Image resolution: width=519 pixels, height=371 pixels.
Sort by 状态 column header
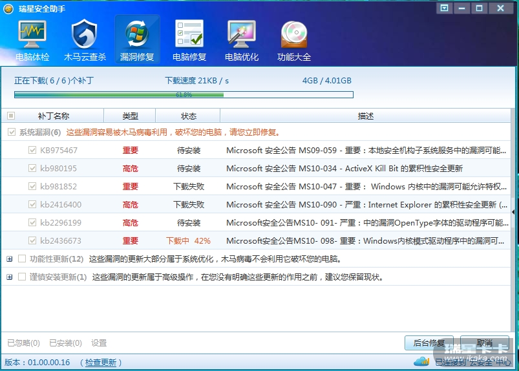coord(188,116)
